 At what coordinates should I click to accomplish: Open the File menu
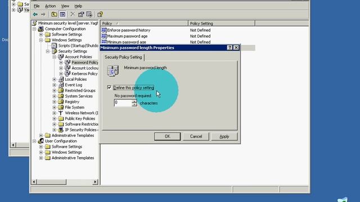pyautogui.click(x=37, y=6)
